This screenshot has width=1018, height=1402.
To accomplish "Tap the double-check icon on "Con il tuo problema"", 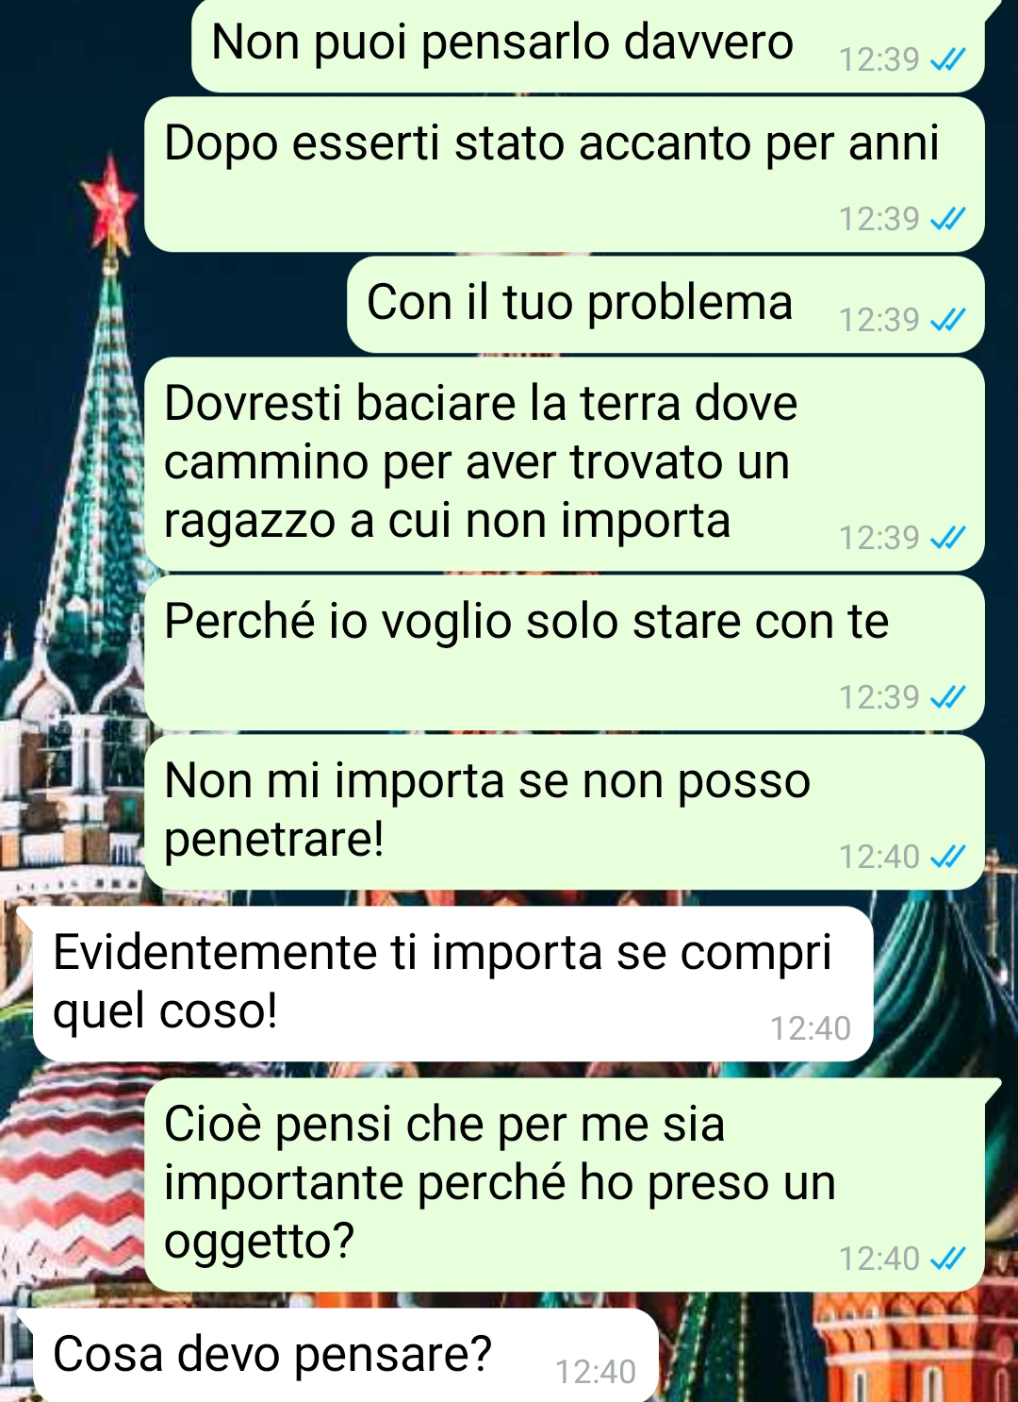I will coord(947,321).
